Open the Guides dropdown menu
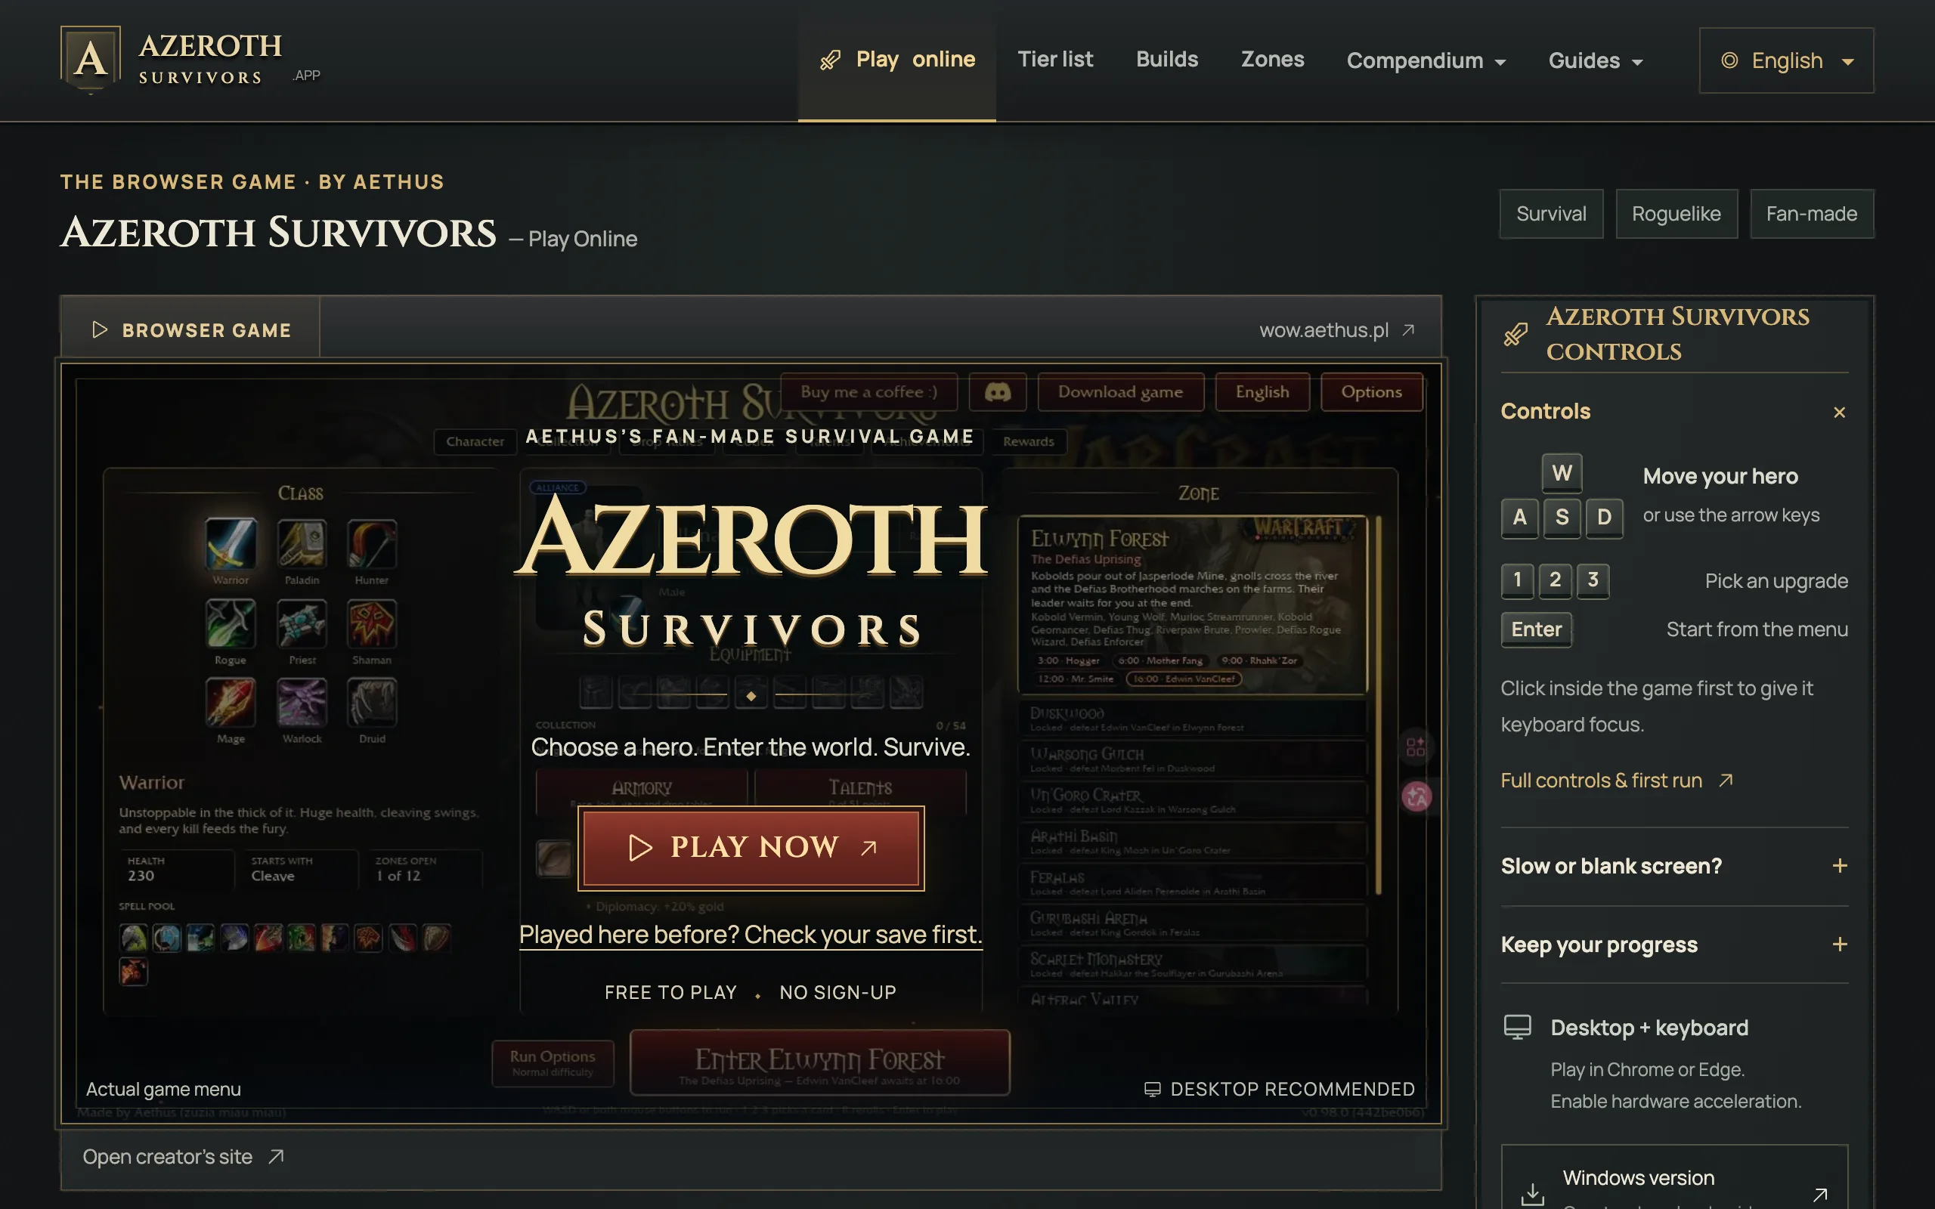Image resolution: width=1935 pixels, height=1209 pixels. [x=1596, y=60]
